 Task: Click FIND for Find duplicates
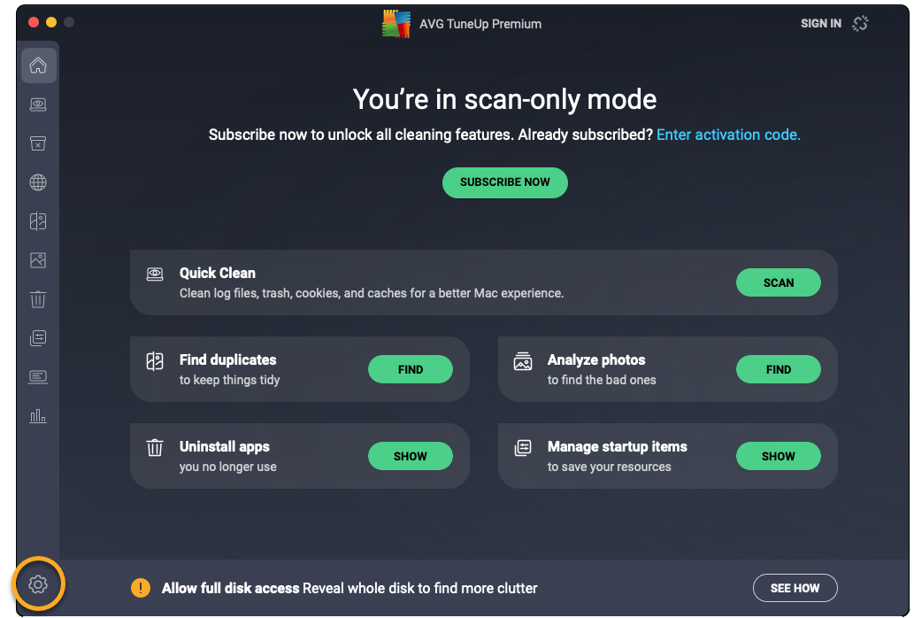coord(411,369)
